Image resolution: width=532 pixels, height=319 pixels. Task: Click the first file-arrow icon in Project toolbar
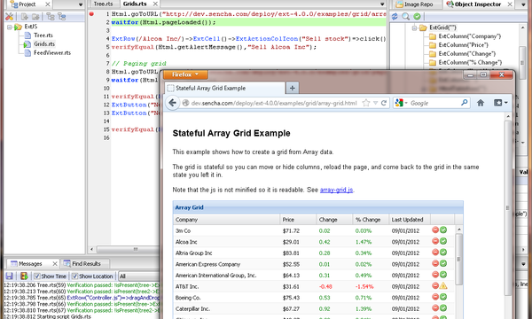click(25, 16)
